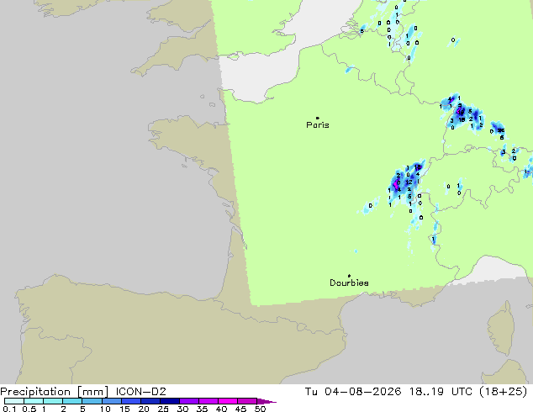
Task: Click the '(18+25)' forecast offset text
Action: (x=503, y=392)
